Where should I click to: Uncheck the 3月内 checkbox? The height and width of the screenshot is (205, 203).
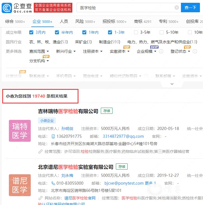click(31, 32)
